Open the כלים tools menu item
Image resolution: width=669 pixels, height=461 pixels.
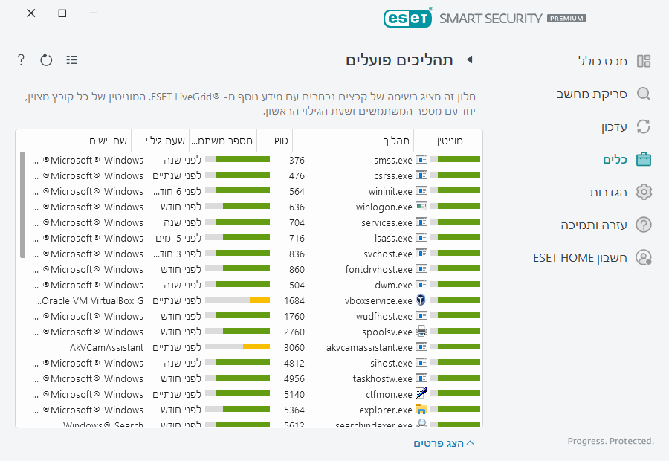pos(617,159)
